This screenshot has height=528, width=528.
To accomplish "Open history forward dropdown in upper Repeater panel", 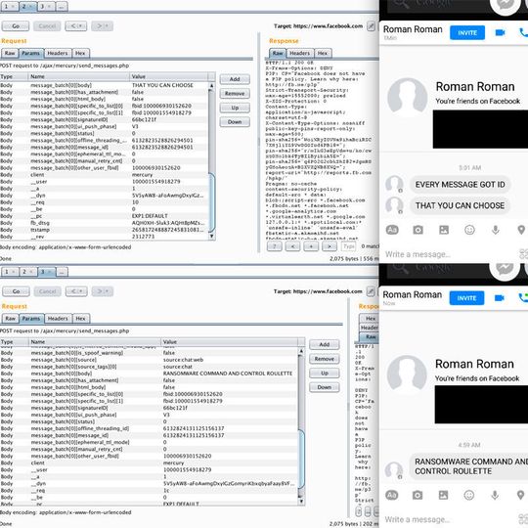I will click(102, 26).
